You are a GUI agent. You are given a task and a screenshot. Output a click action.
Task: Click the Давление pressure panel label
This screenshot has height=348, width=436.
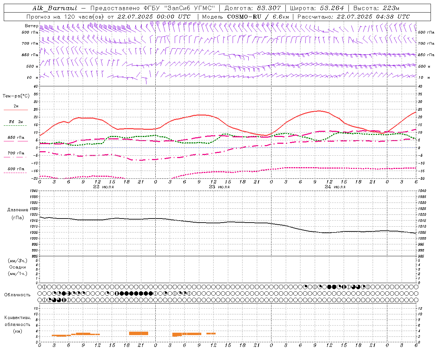click(18, 210)
